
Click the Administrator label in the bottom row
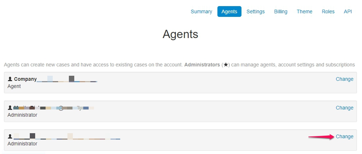pos(22,144)
